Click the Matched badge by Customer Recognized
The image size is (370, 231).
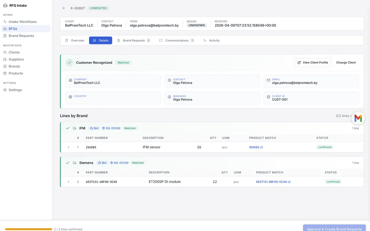tap(123, 63)
